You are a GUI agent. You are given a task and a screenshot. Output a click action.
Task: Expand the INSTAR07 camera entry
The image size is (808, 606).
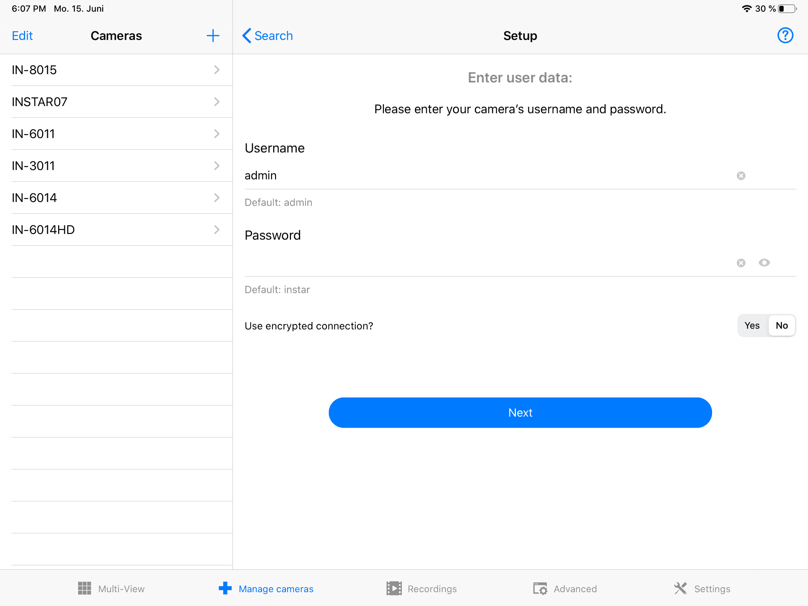point(216,102)
